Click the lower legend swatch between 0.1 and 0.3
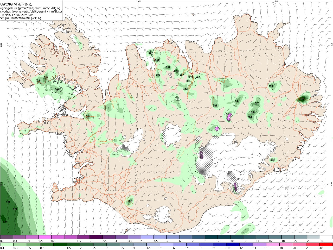The image size is (333, 250). (x=7, y=244)
